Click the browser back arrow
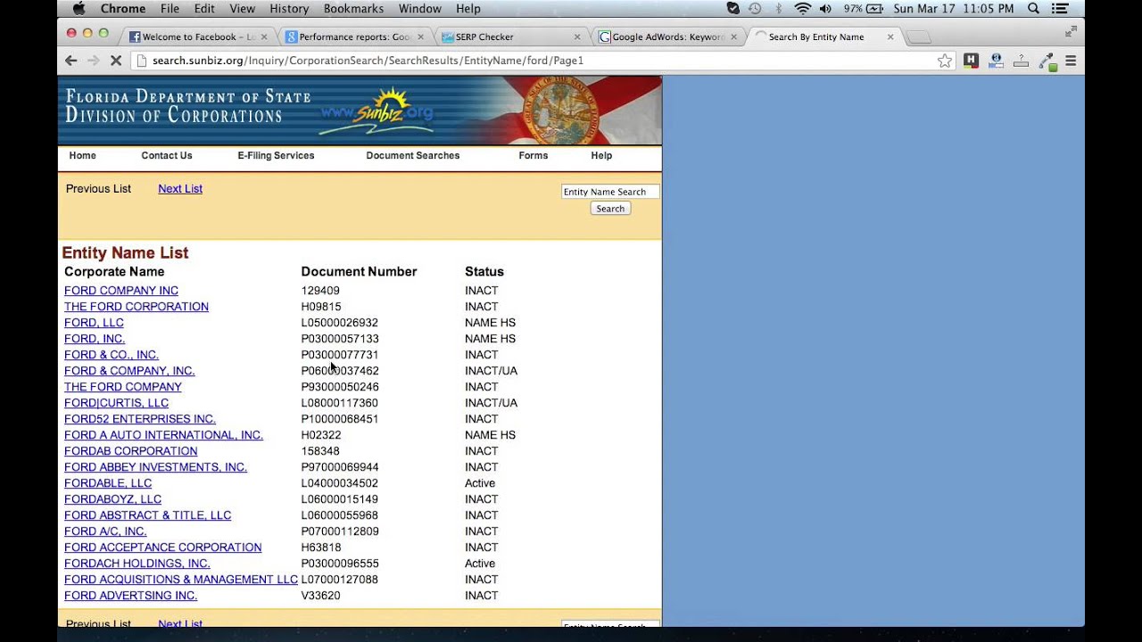Viewport: 1142px width, 642px height. tap(71, 61)
